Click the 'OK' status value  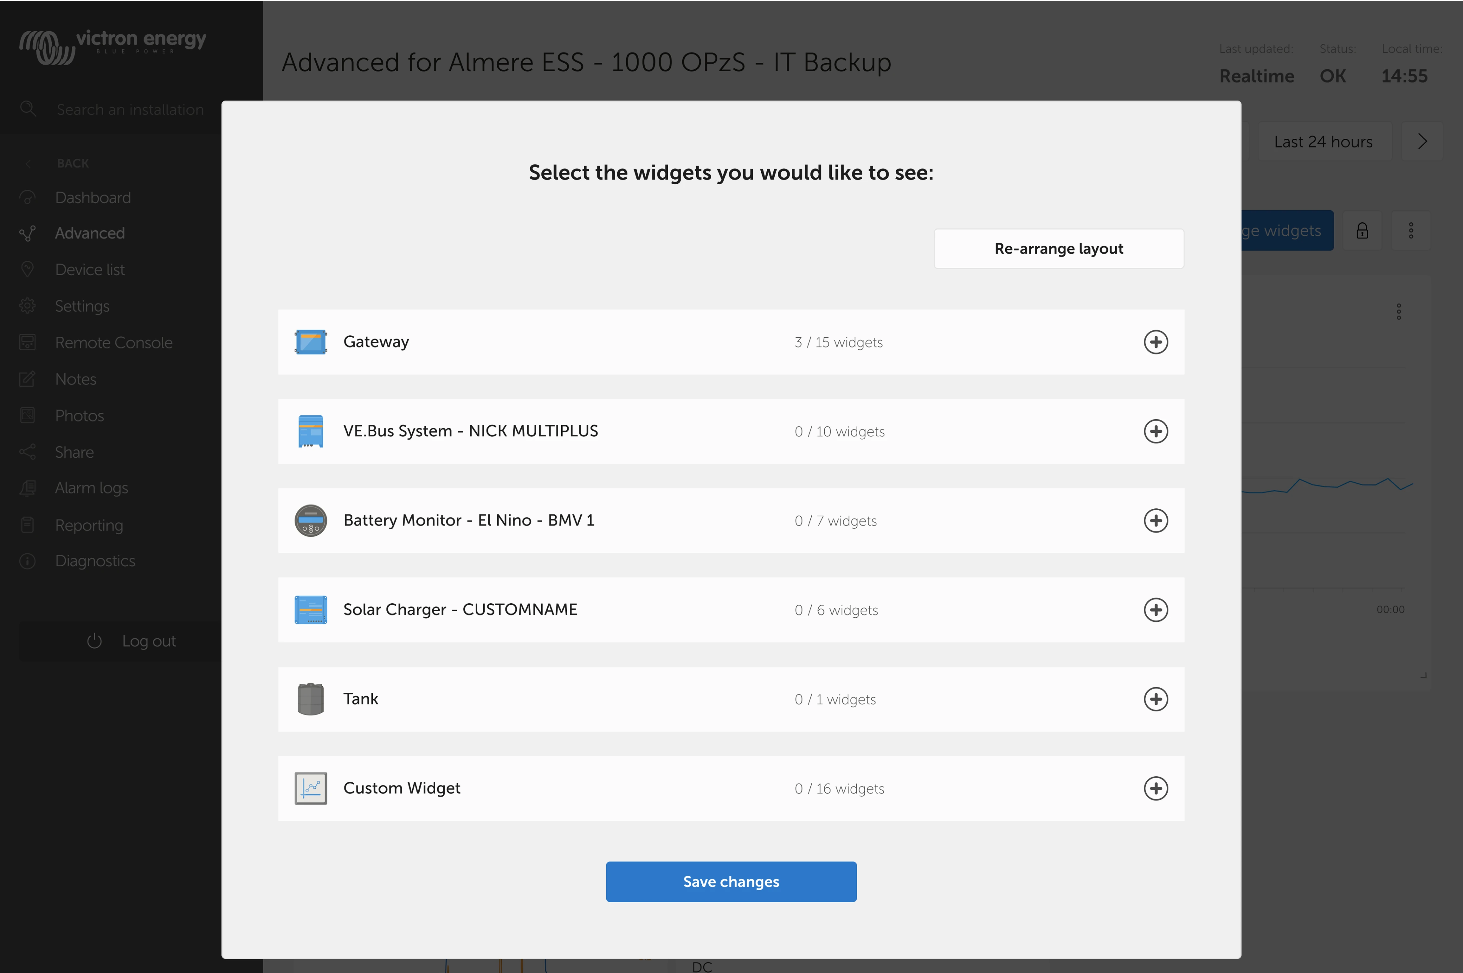[x=1333, y=76]
